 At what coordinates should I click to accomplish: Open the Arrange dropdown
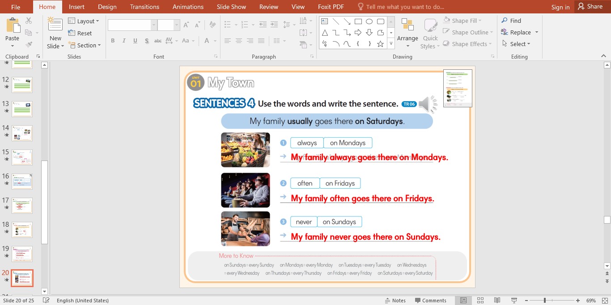click(x=407, y=34)
